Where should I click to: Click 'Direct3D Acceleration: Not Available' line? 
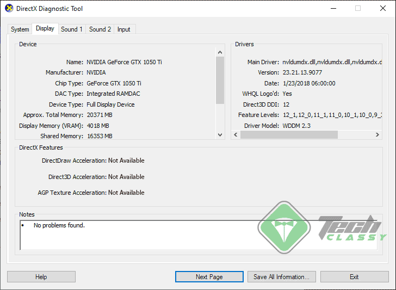pos(96,177)
